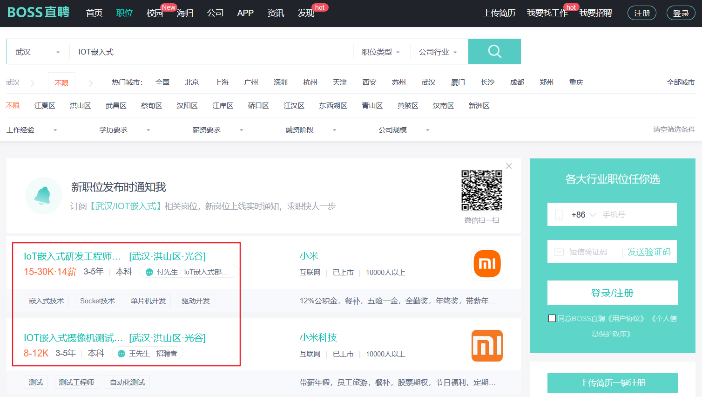The width and height of the screenshot is (702, 397).
Task: Choose hot city 全国
Action: [x=162, y=82]
